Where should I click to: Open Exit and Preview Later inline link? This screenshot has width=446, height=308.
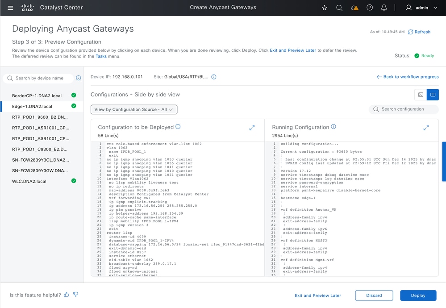pos(293,50)
